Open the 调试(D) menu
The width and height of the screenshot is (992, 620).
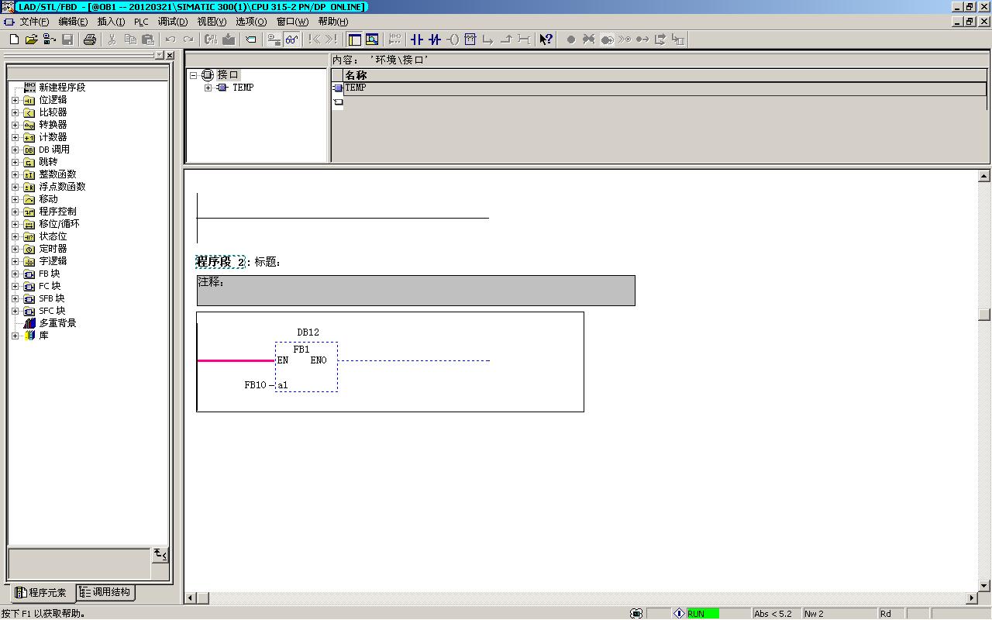173,22
